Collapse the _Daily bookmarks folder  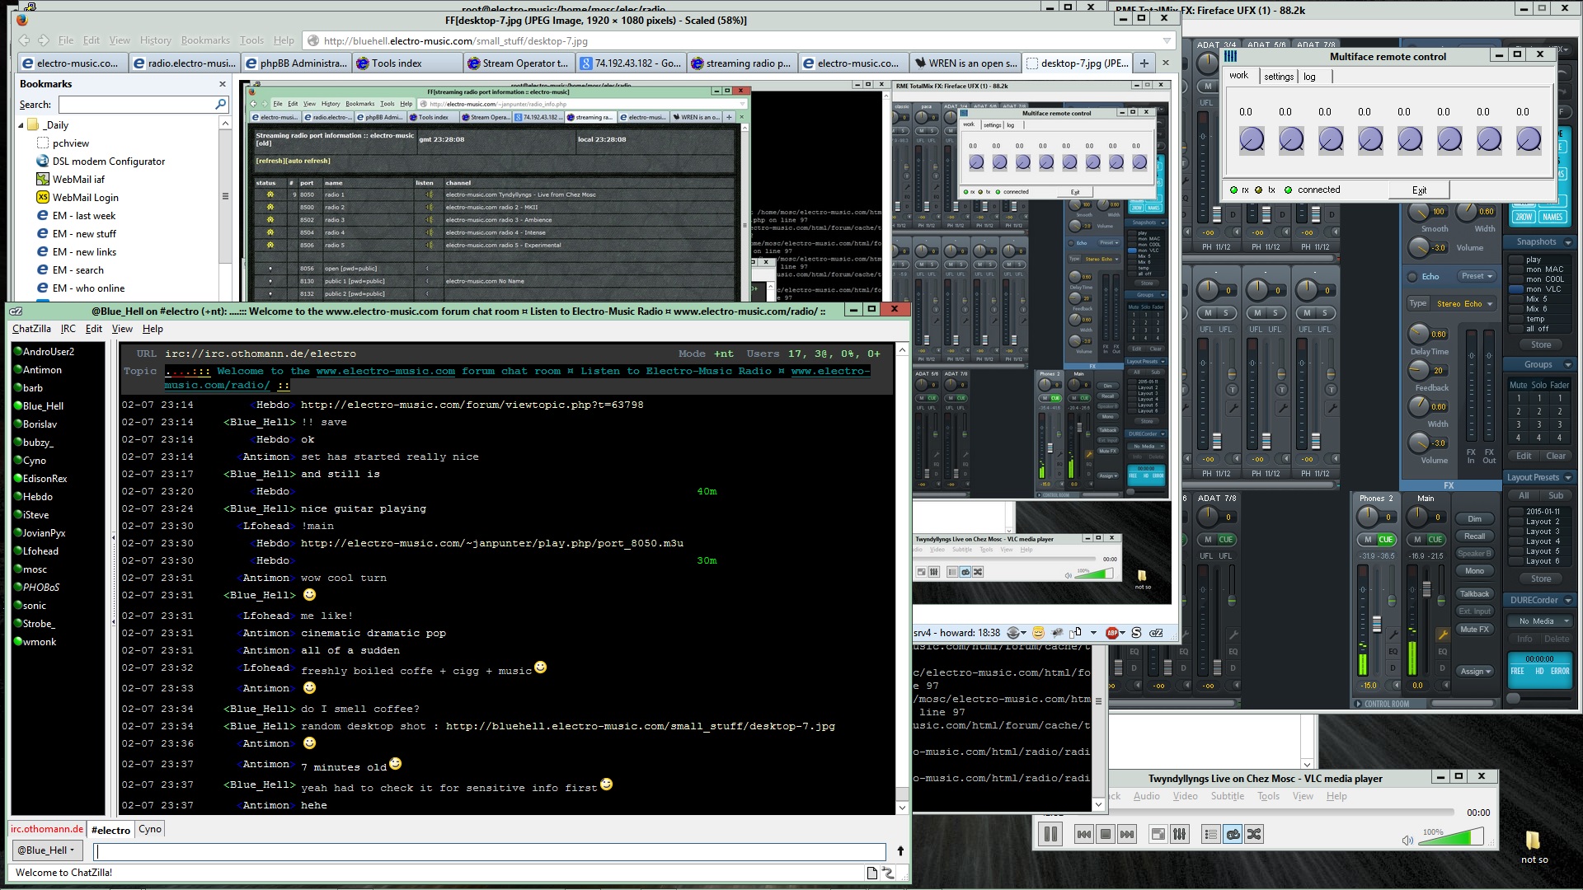[x=21, y=125]
